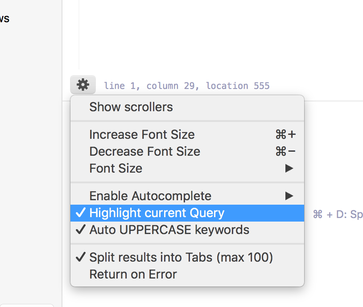Image resolution: width=363 pixels, height=307 pixels.
Task: Enable 'Return on Error'
Action: (x=132, y=274)
